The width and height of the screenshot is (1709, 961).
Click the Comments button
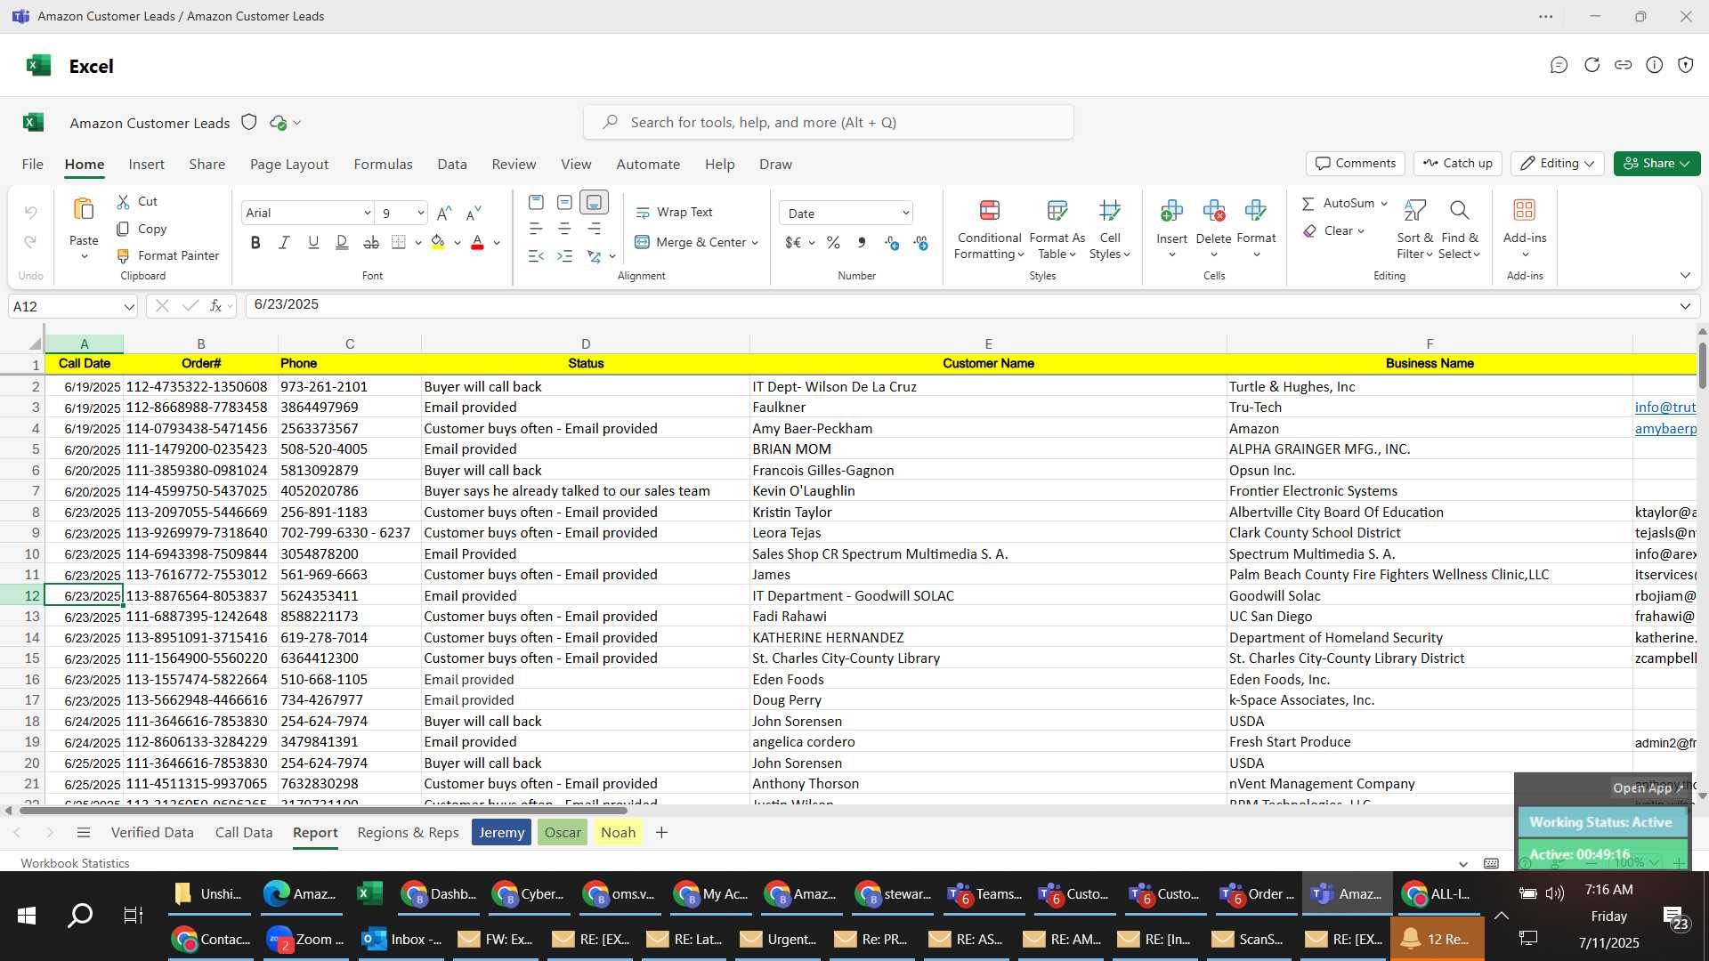(x=1356, y=163)
